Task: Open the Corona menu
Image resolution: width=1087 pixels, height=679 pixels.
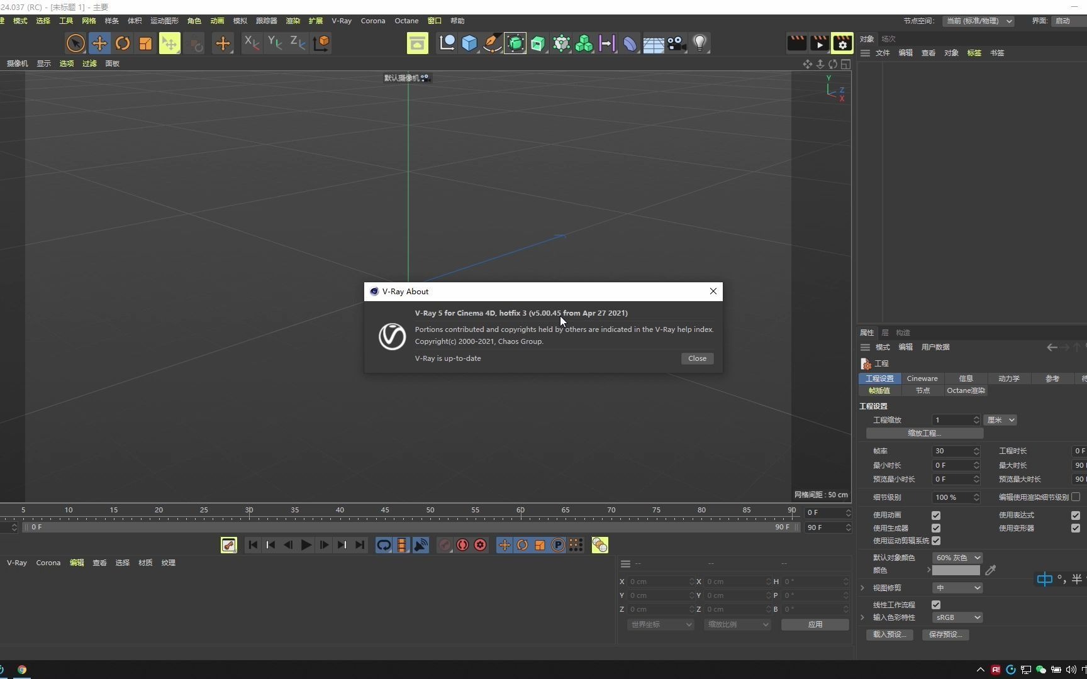Action: 373,21
